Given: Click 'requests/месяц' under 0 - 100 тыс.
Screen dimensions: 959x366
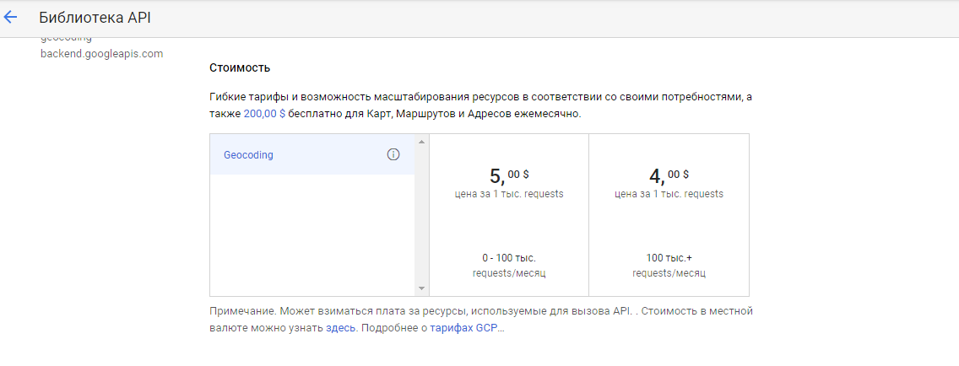Looking at the screenshot, I should (x=509, y=272).
